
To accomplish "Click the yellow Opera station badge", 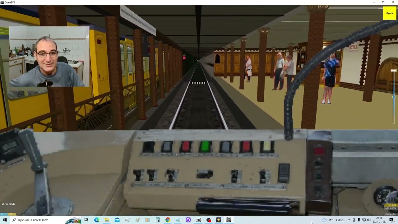I will tap(390, 13).
